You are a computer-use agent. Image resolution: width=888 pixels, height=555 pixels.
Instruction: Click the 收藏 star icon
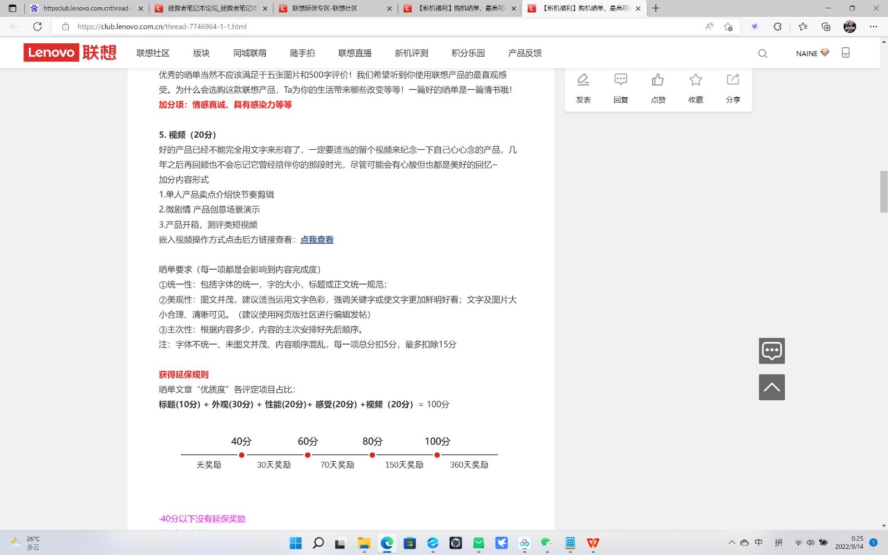click(x=696, y=80)
